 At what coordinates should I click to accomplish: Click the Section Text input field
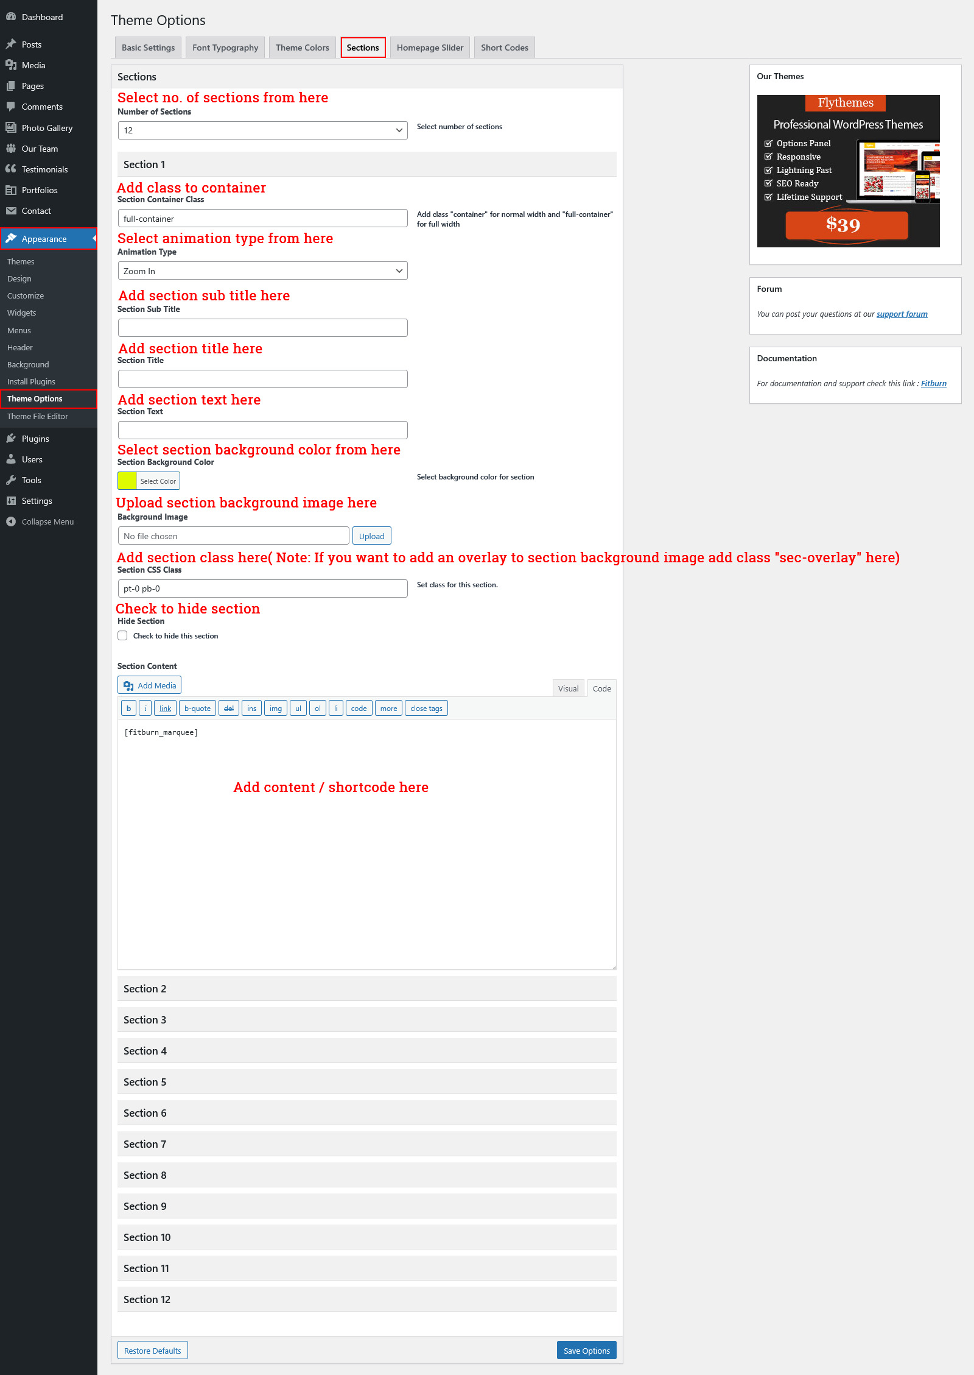(x=263, y=430)
